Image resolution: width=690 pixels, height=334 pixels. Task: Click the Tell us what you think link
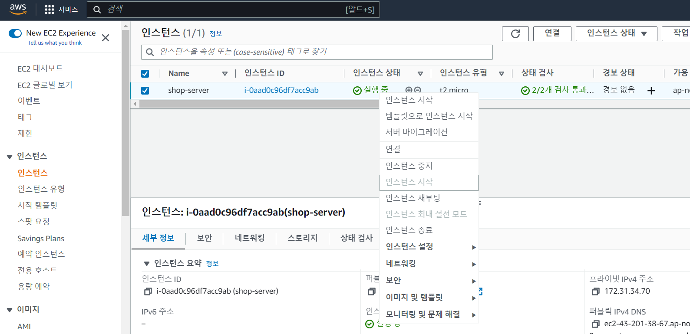click(55, 43)
